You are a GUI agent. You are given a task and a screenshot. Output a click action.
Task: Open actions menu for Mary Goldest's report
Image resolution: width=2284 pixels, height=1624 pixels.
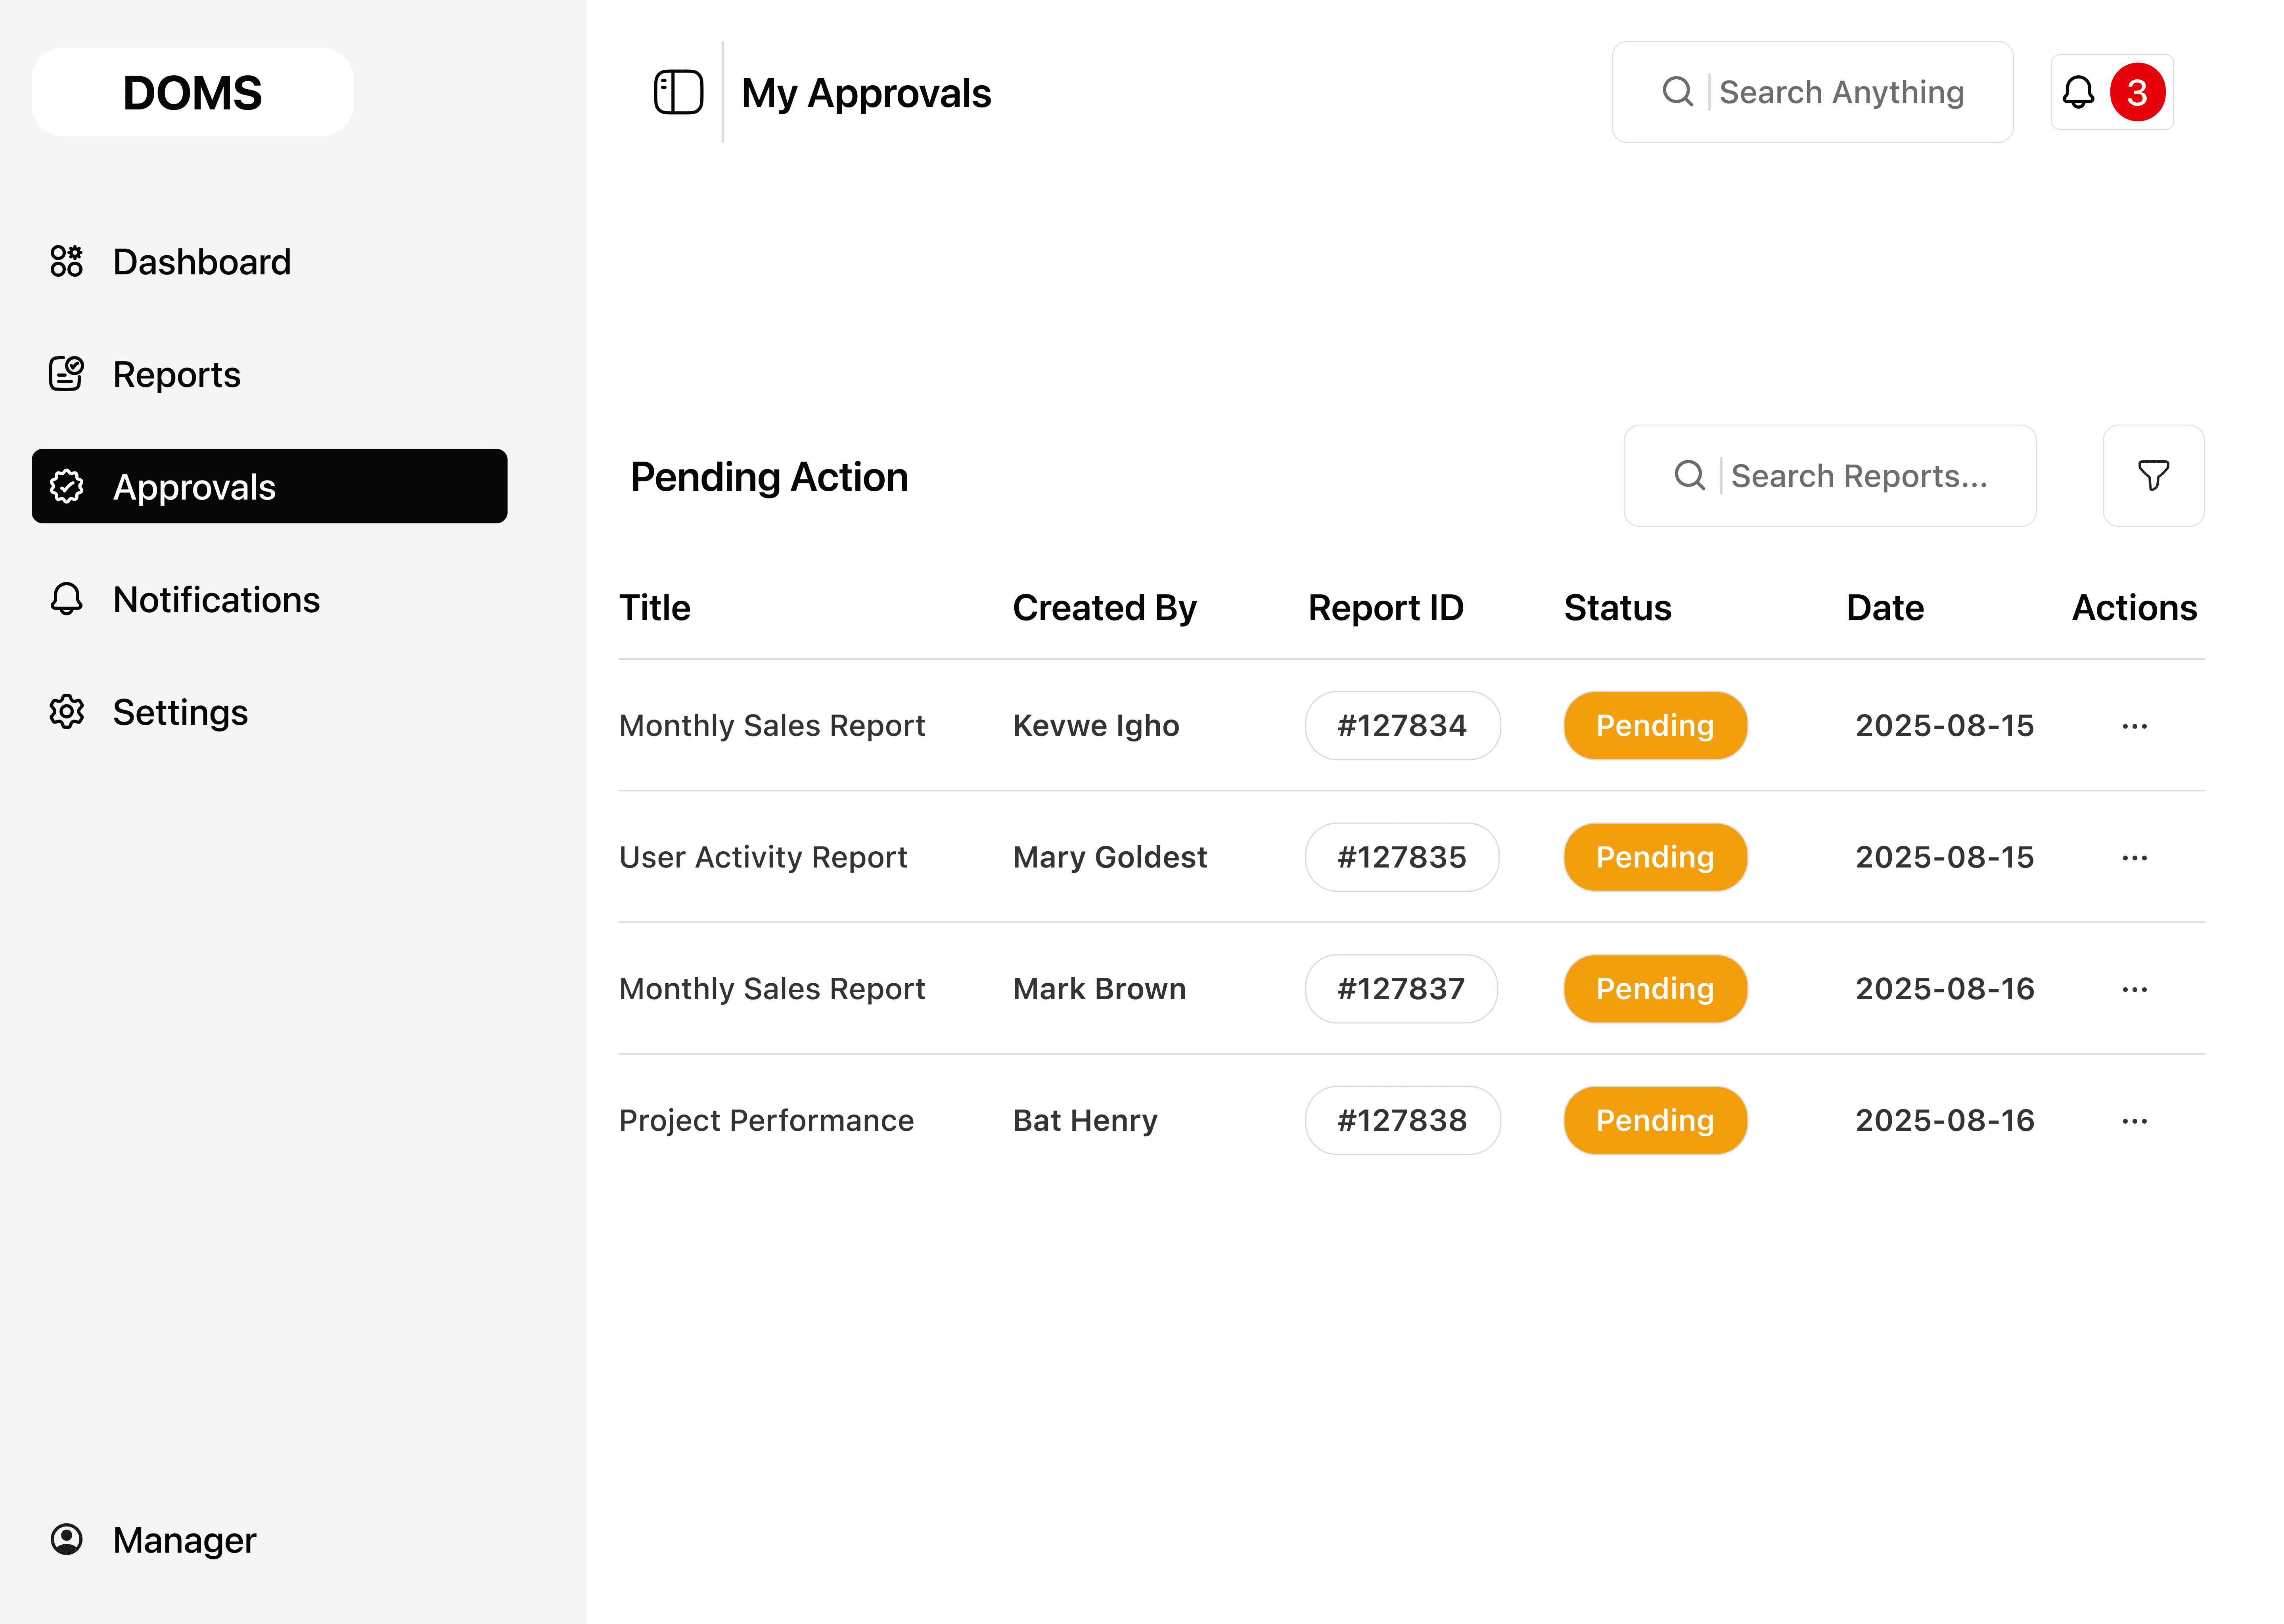2134,858
